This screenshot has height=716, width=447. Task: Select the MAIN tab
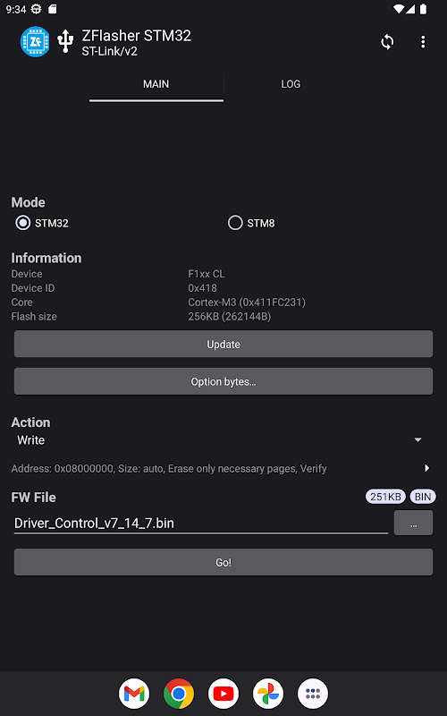pos(156,84)
